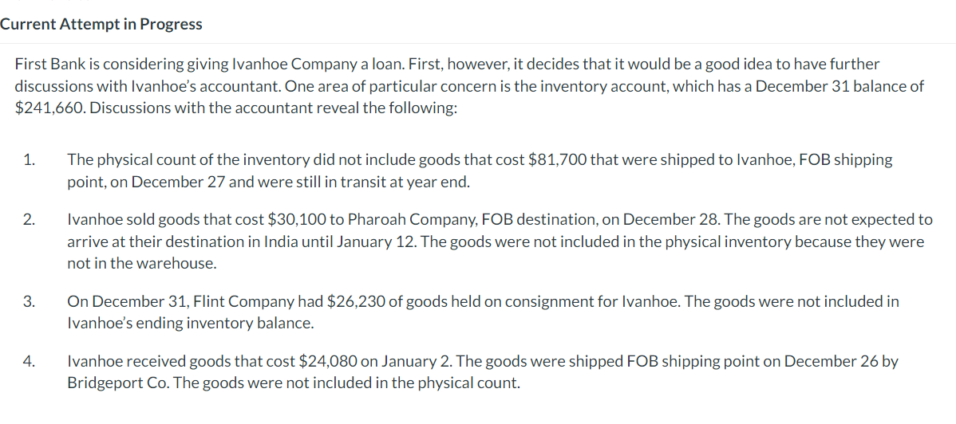The image size is (956, 424).
Task: Click the "Current Attempt in Progress" heading
Action: click(101, 25)
